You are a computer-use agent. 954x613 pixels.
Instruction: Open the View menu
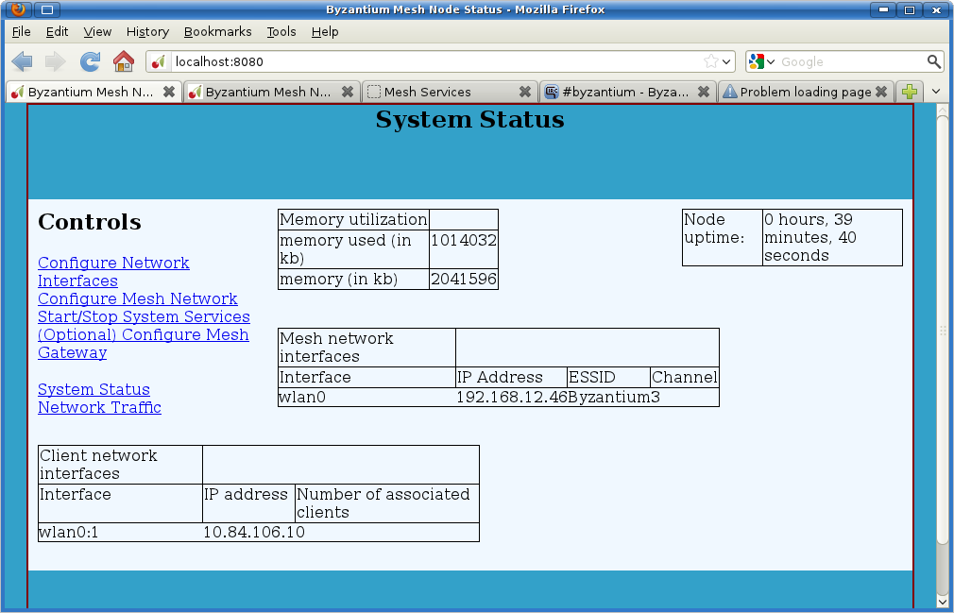click(97, 31)
